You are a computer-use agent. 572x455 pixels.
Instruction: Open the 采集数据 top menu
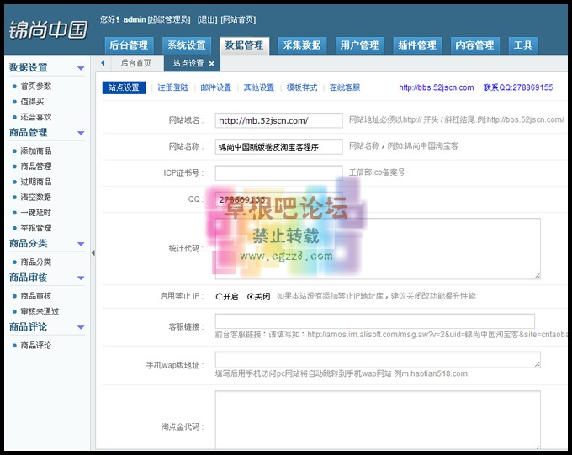[x=302, y=45]
